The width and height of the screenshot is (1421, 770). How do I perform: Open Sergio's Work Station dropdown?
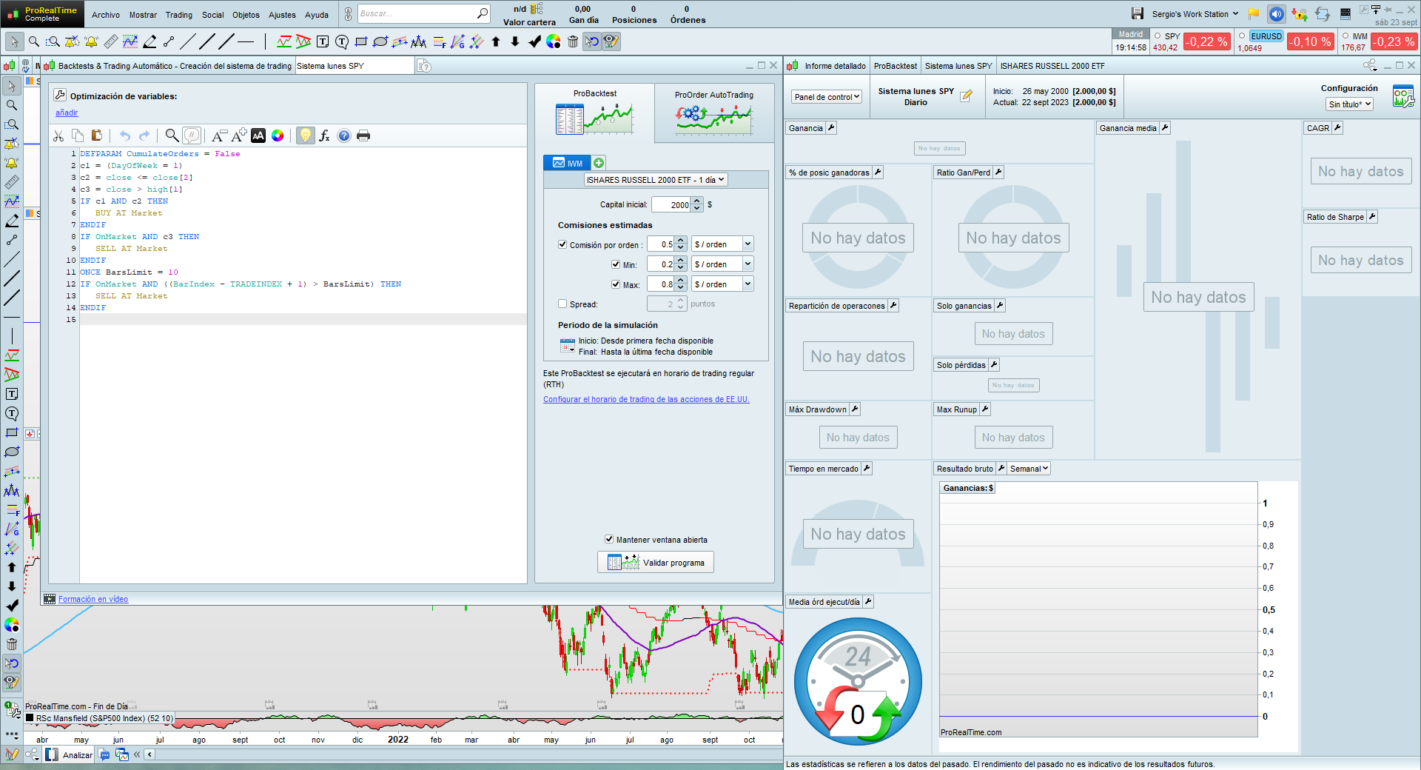point(1195,14)
